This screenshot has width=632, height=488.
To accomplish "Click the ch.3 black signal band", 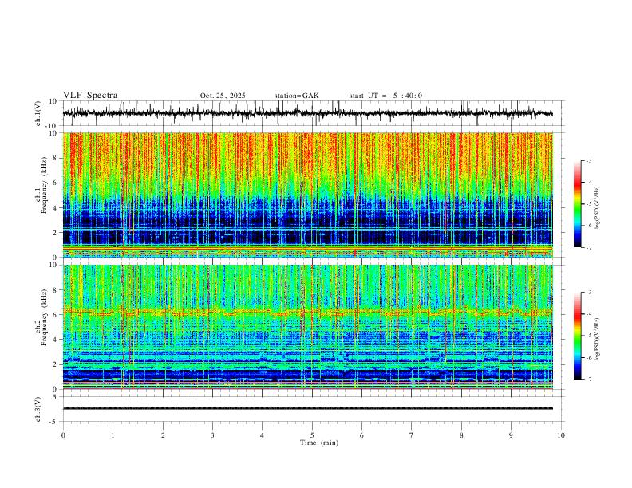I will click(x=307, y=408).
